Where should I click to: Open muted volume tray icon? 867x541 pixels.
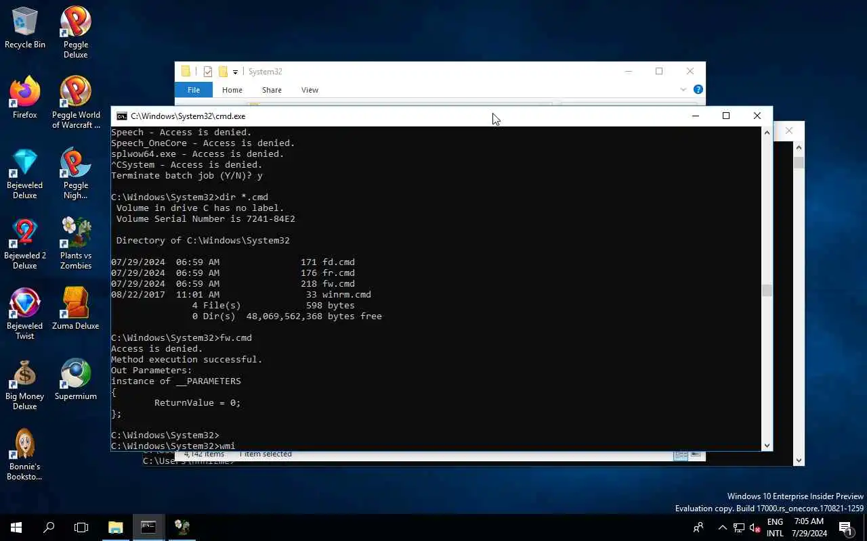click(x=755, y=527)
